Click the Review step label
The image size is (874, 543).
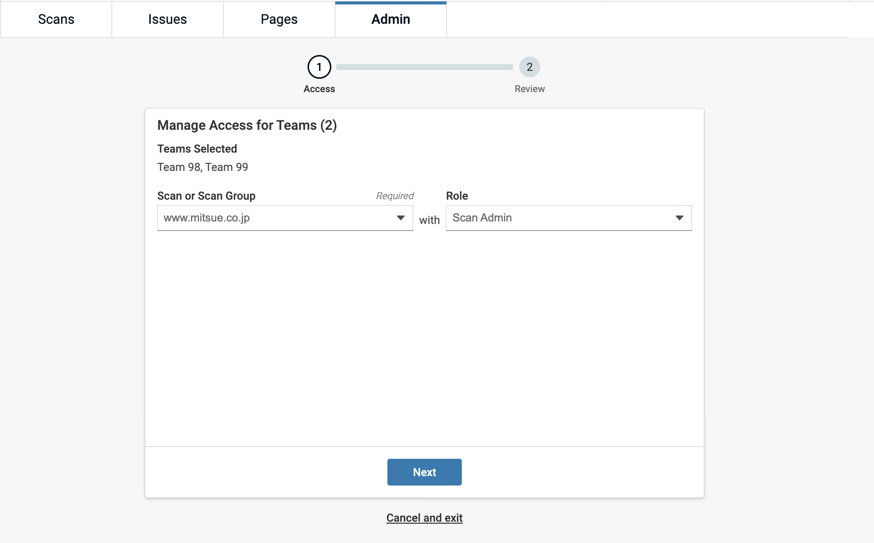(529, 89)
